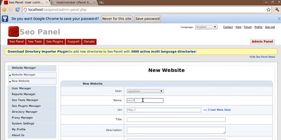Open the Donate menu tab

pyautogui.click(x=89, y=42)
